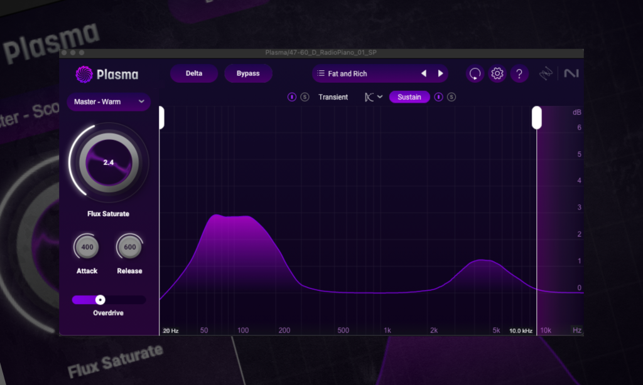Open the help question mark
643x385 pixels.
519,74
